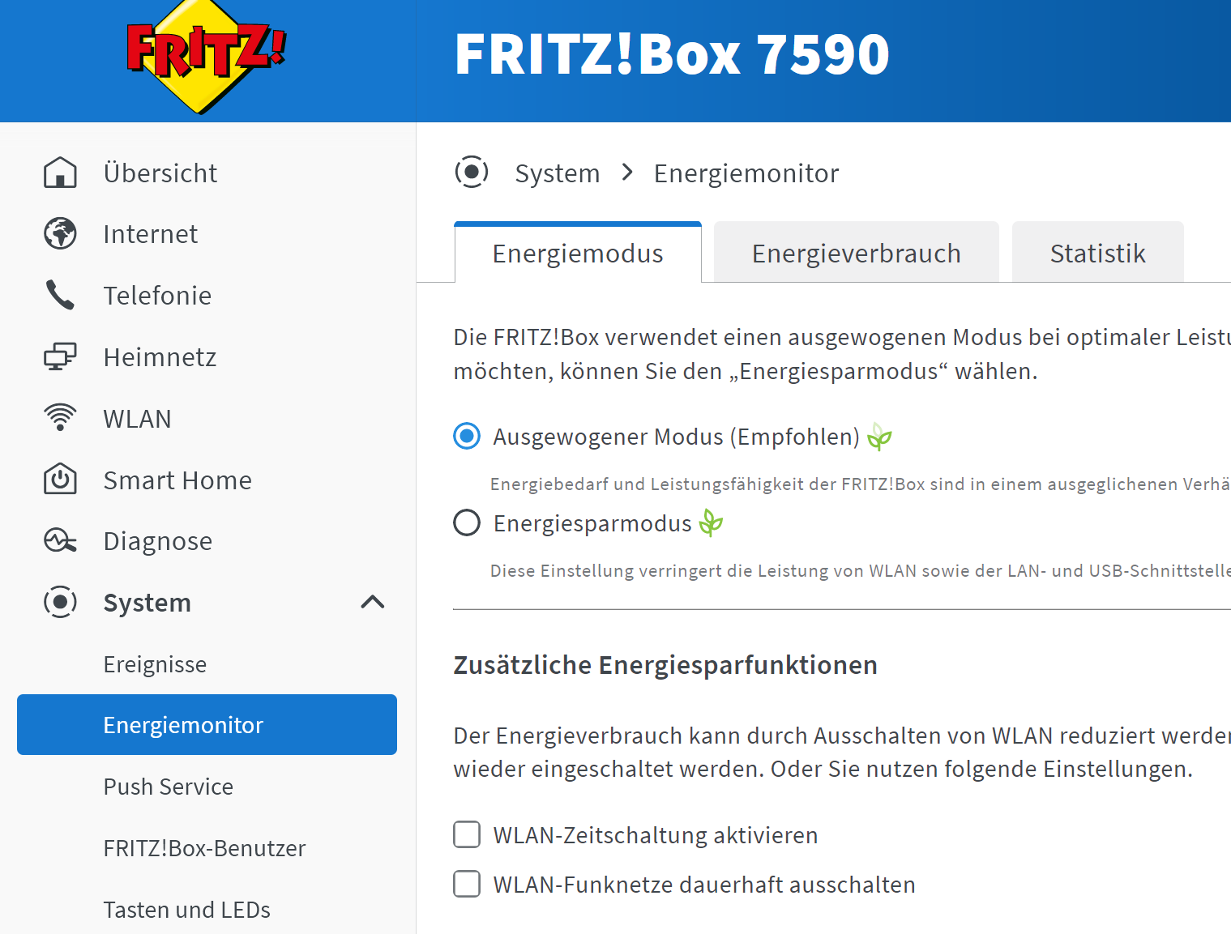
Task: Click WLAN-Funknetze dauerhaft ausschalten label
Action: pos(704,885)
